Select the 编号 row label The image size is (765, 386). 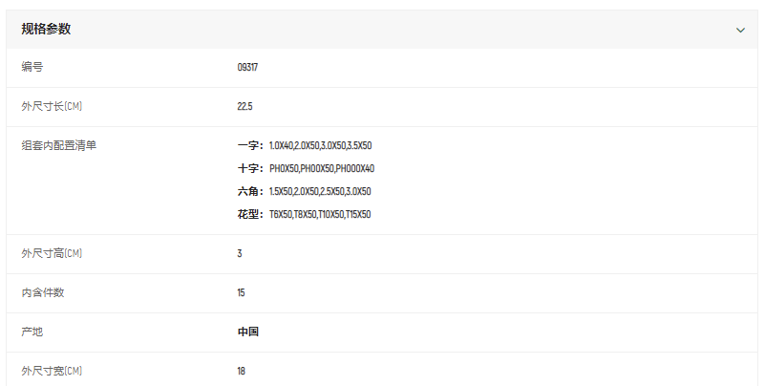click(32, 68)
